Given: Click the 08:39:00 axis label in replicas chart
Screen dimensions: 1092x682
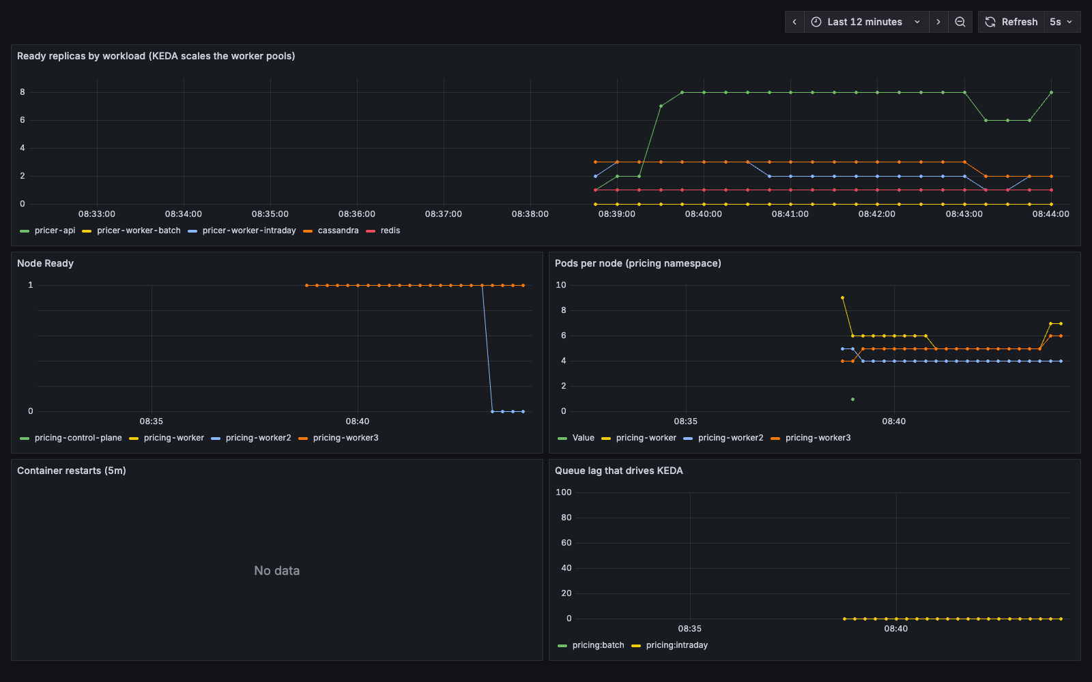Looking at the screenshot, I should pyautogui.click(x=617, y=214).
